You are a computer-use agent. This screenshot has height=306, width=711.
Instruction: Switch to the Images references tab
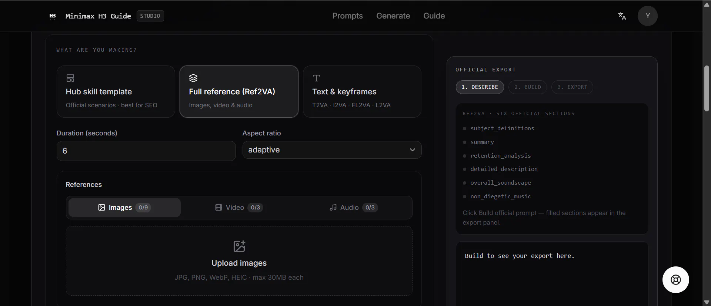coord(124,208)
